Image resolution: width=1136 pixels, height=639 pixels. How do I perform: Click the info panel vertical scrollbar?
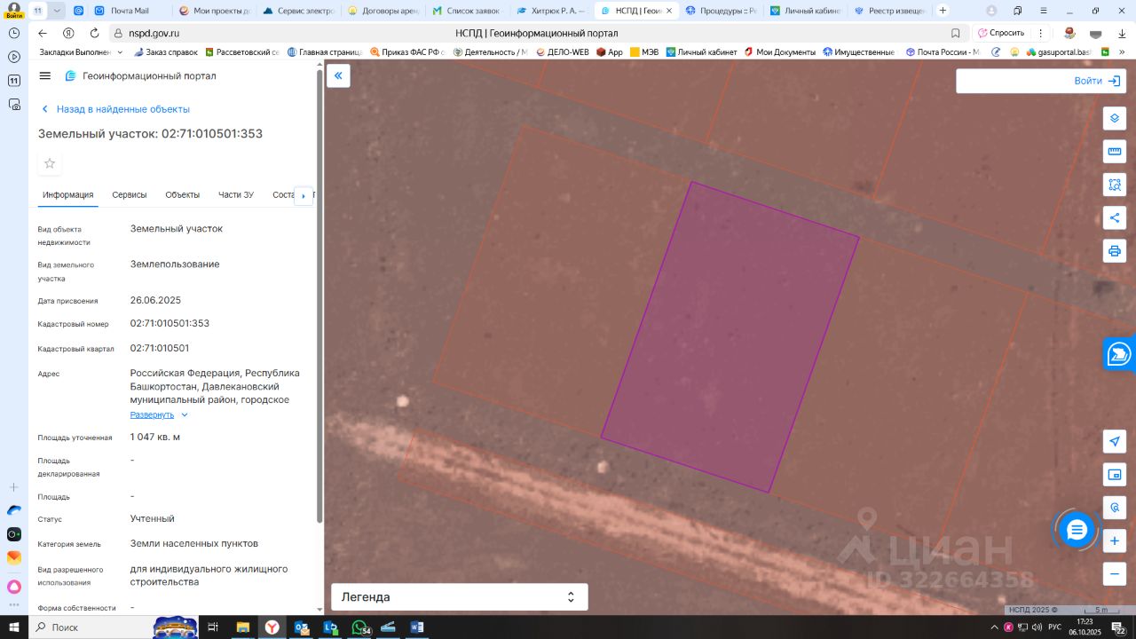click(319, 295)
